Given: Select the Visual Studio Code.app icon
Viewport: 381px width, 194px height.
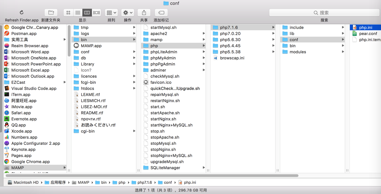Looking at the screenshot, I should pyautogui.click(x=7, y=89).
